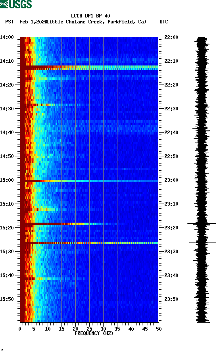Click the 22:20 UTC time label
The width and height of the screenshot is (219, 354).
pyautogui.click(x=171, y=85)
